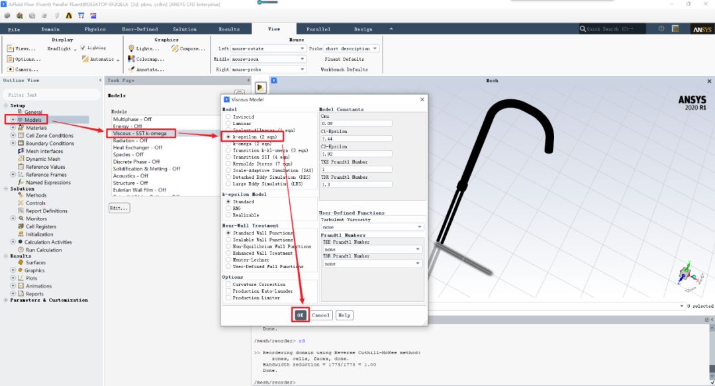Open the File menu tab
Image resolution: width=715 pixels, height=386 pixels.
coord(14,29)
